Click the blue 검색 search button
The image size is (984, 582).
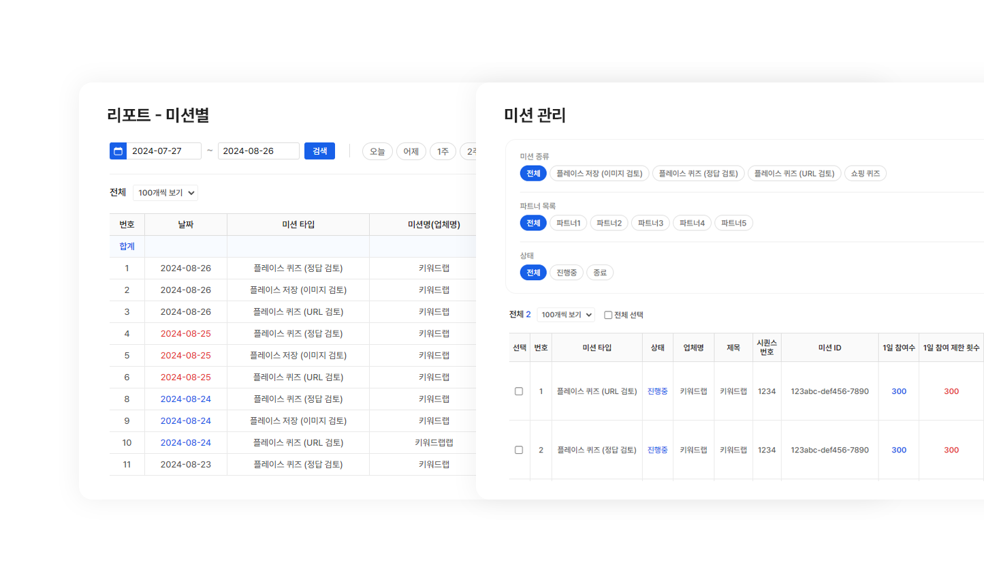319,151
